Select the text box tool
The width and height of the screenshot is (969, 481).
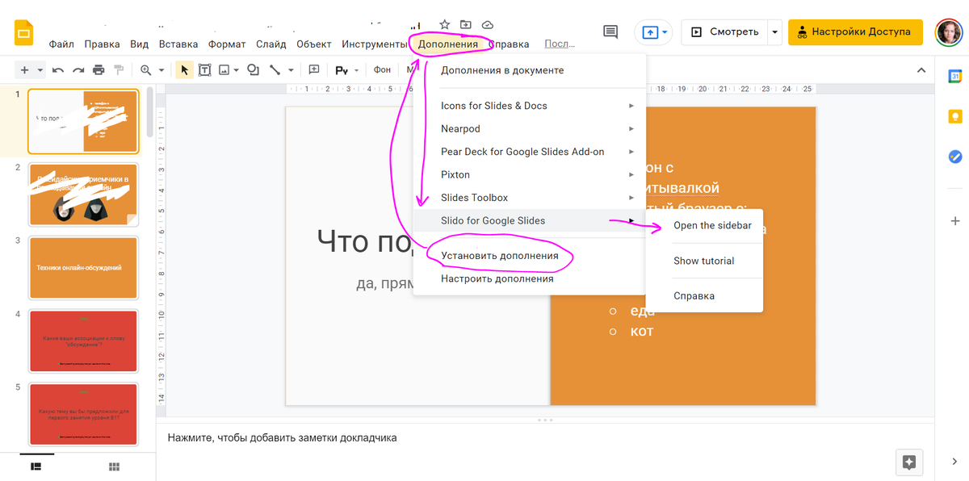coord(205,70)
